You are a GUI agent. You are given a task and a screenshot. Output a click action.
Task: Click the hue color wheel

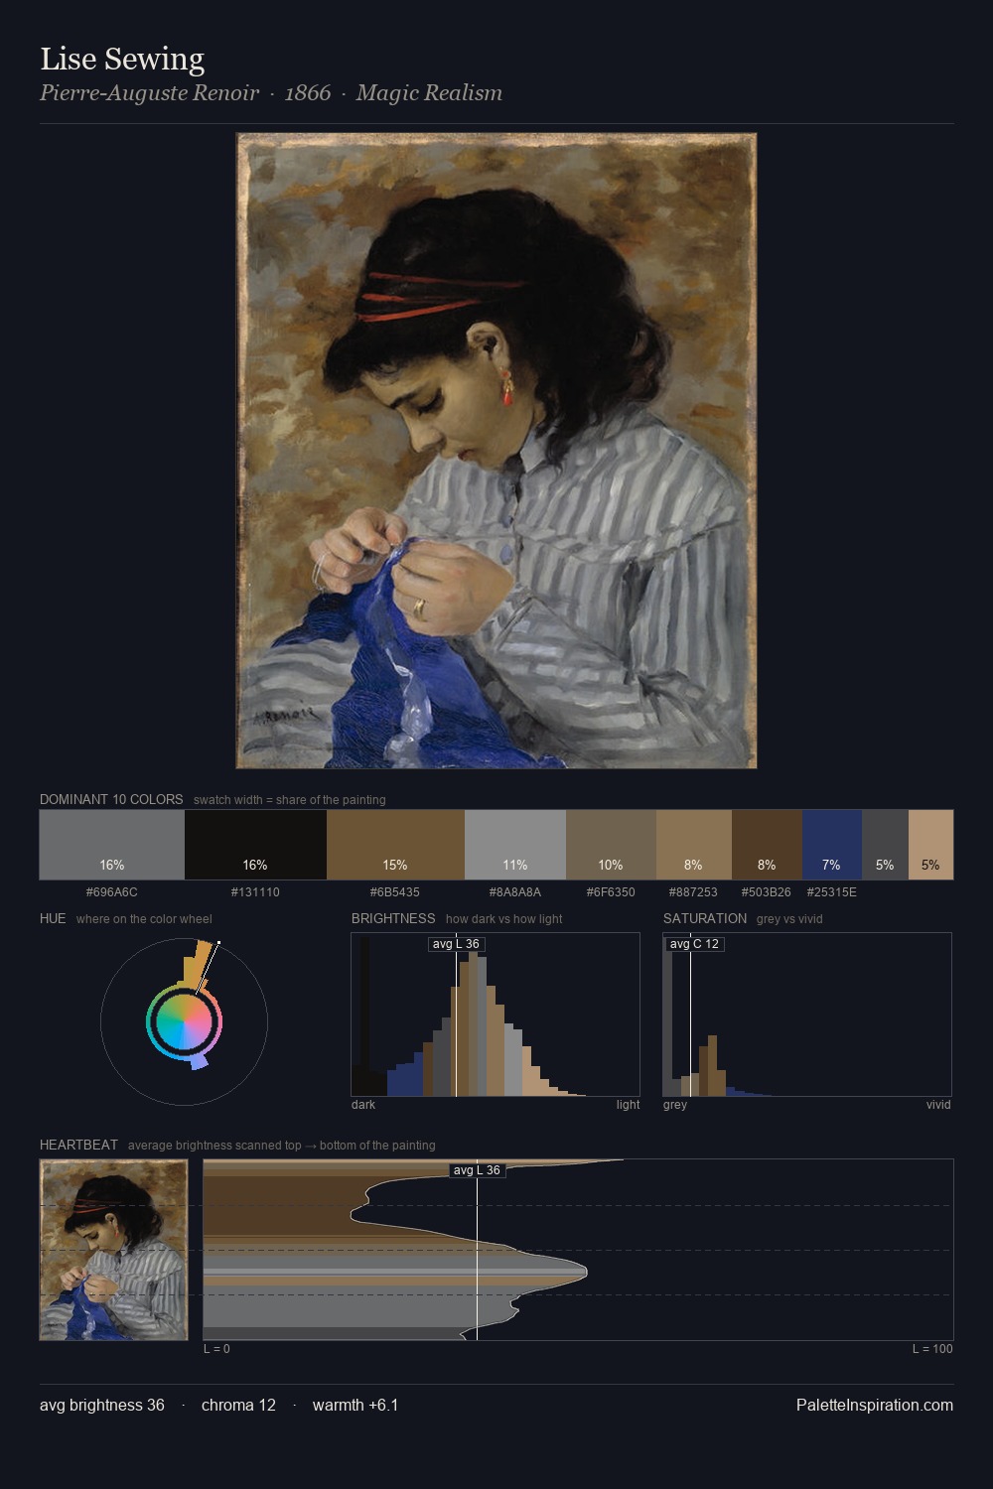point(184,1021)
